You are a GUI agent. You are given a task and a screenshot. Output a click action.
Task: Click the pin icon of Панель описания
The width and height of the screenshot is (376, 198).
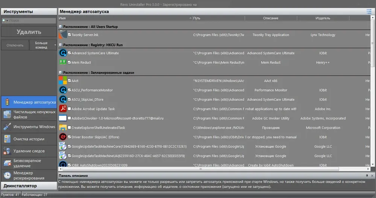click(x=367, y=175)
